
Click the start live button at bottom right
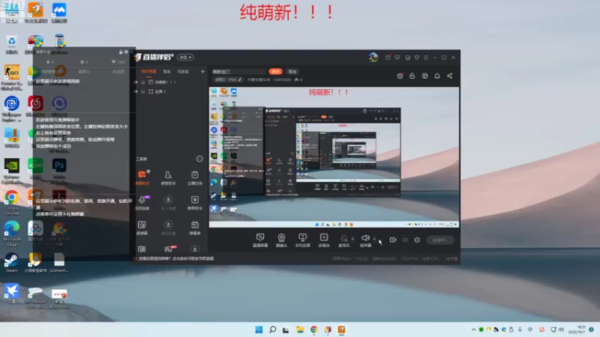440,240
